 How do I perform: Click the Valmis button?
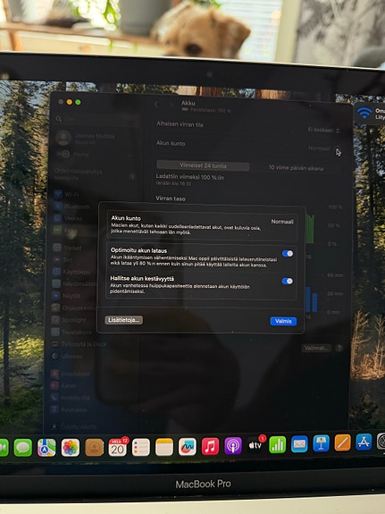(x=283, y=321)
